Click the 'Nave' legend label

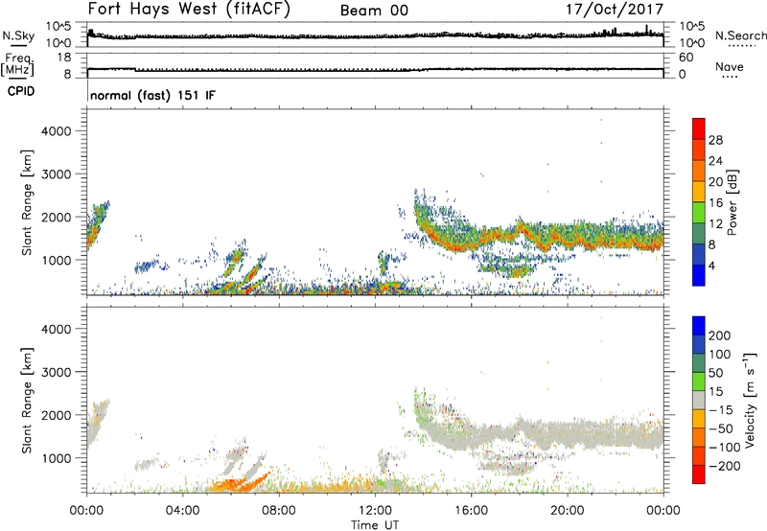coord(730,66)
